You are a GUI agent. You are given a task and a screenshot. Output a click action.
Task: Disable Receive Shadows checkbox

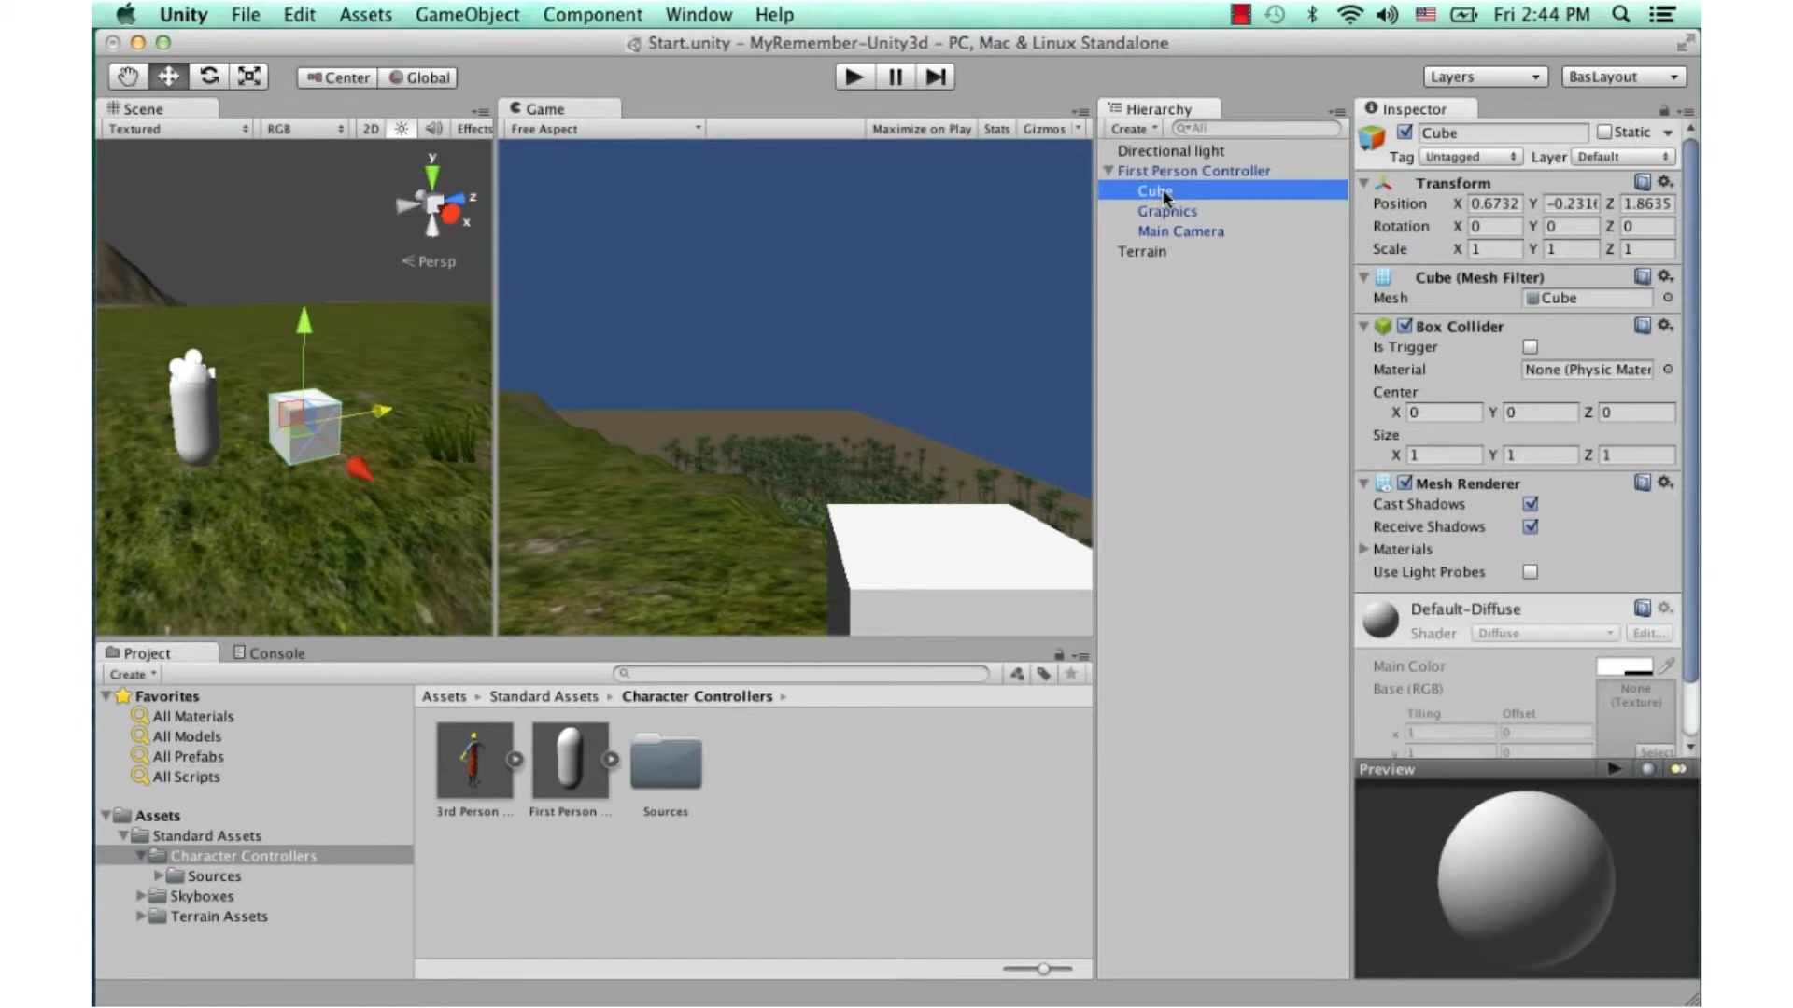(x=1530, y=526)
